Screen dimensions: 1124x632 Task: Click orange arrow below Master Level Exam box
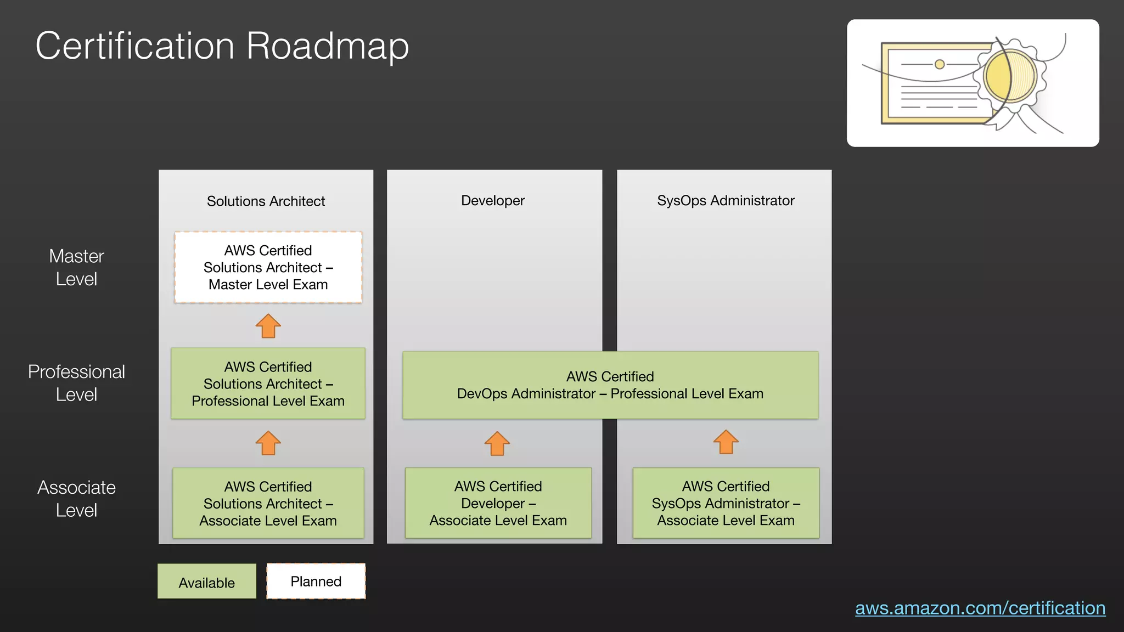coord(268,326)
